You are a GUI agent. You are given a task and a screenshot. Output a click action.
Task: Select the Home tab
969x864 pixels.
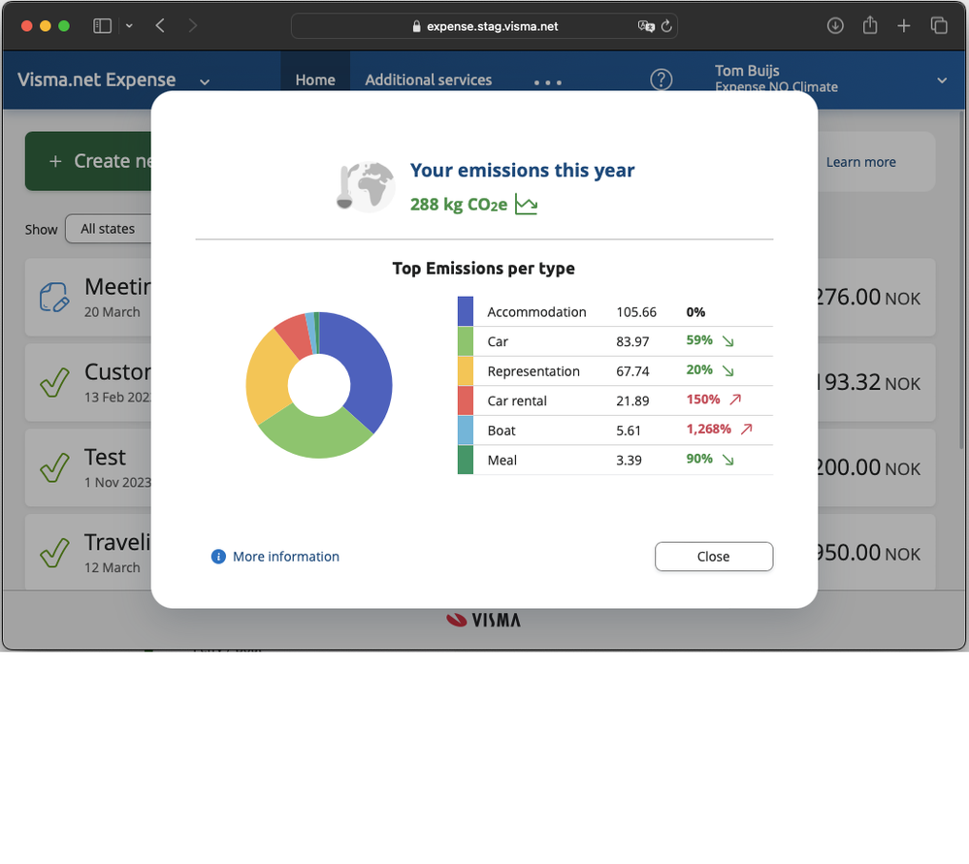click(315, 80)
